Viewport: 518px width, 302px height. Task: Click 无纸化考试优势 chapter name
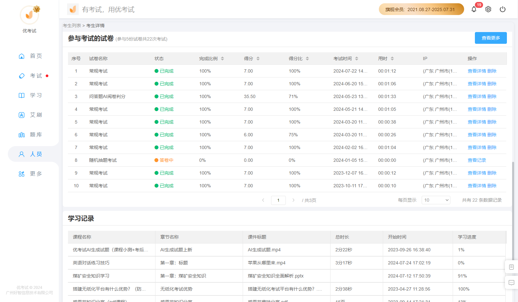pyautogui.click(x=176, y=289)
